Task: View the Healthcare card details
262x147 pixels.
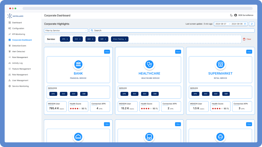Action: [x=178, y=52]
